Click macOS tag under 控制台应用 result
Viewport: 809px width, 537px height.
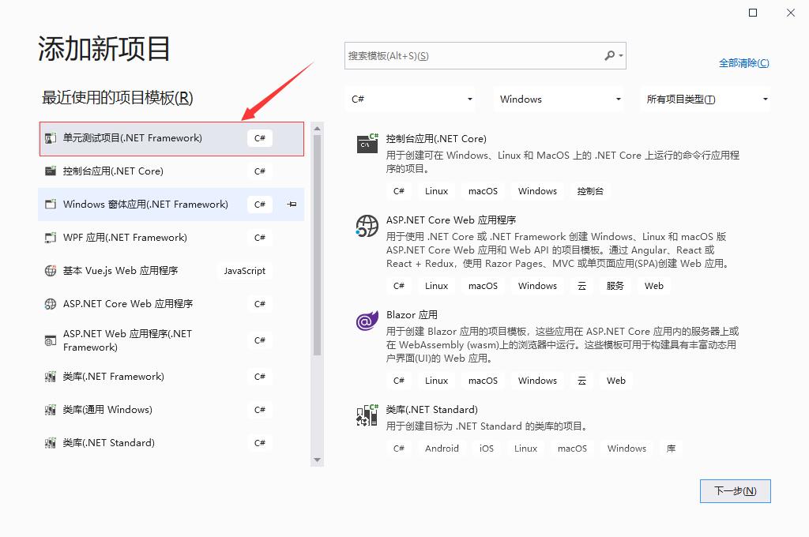(x=483, y=191)
